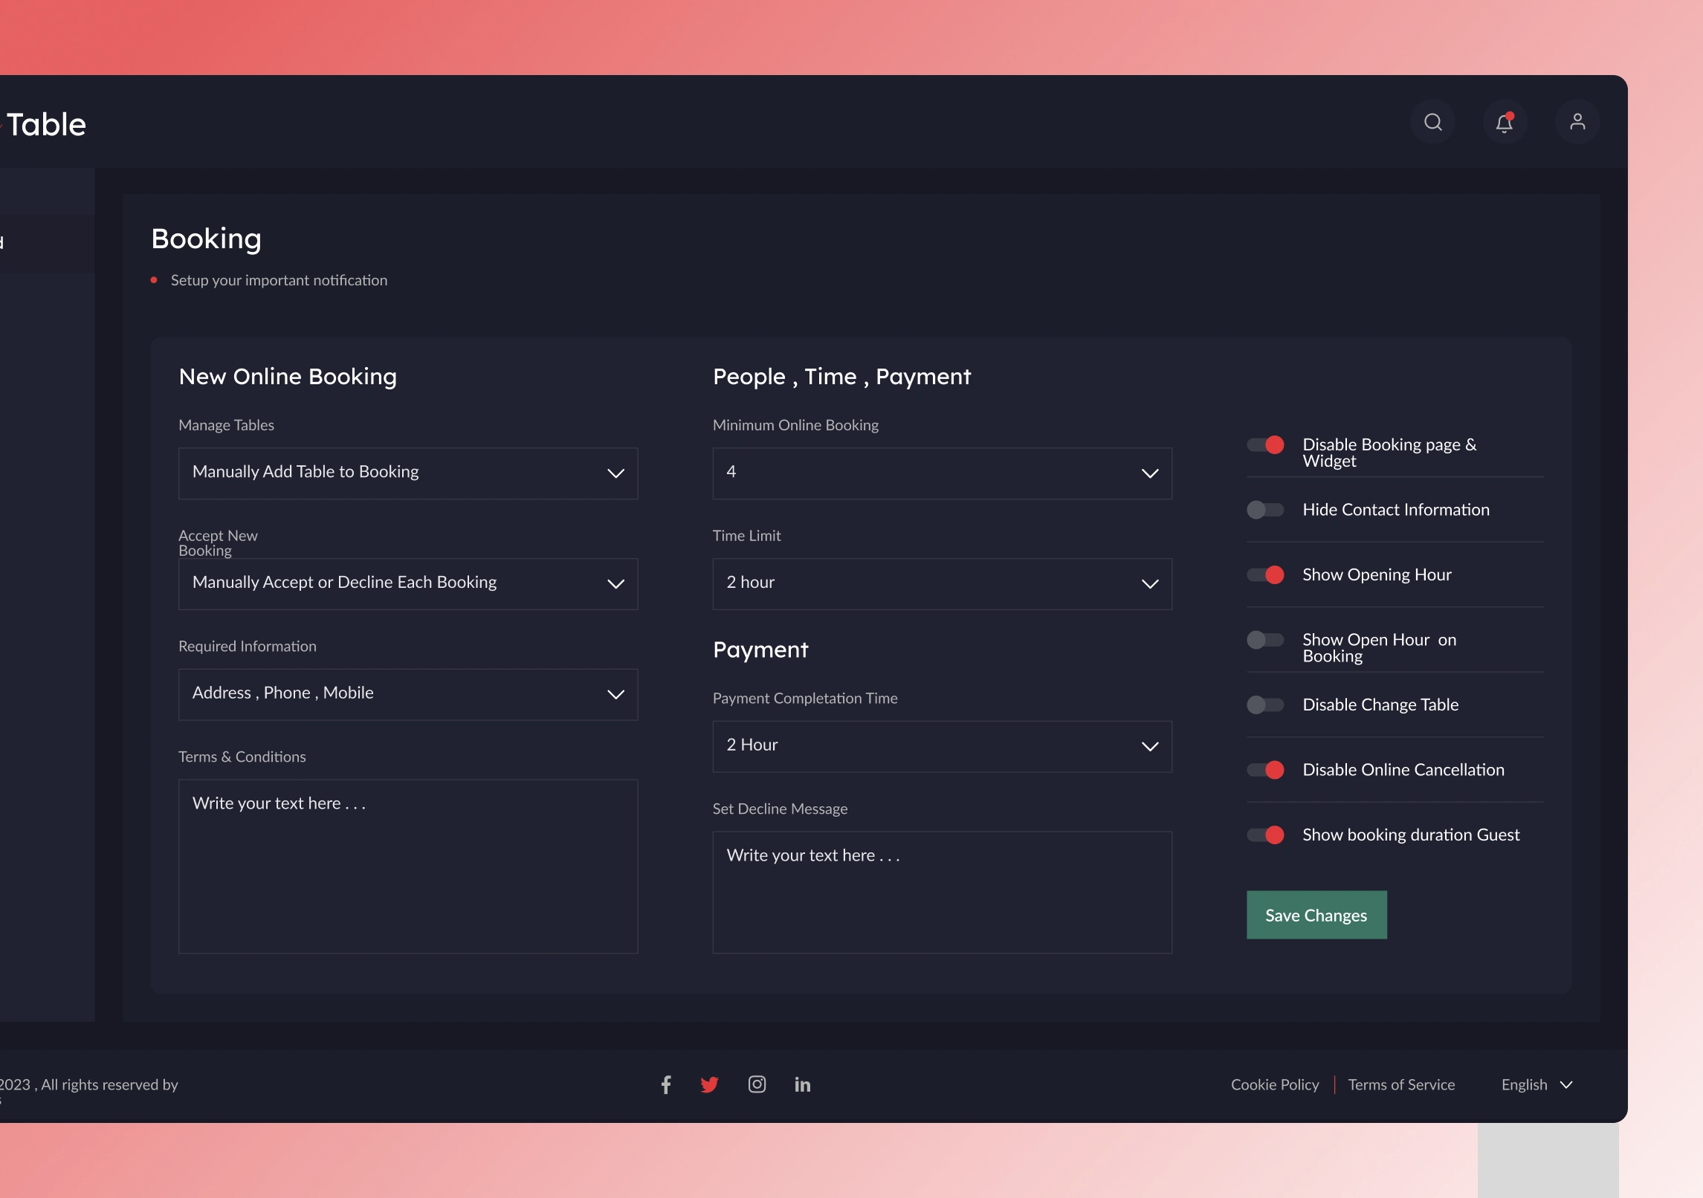Open the user profile icon
The width and height of the screenshot is (1703, 1198).
coord(1577,122)
